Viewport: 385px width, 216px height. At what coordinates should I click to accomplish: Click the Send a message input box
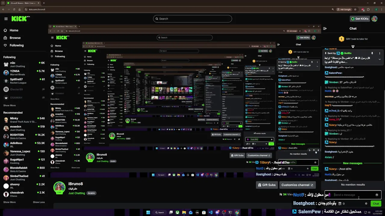point(353,195)
